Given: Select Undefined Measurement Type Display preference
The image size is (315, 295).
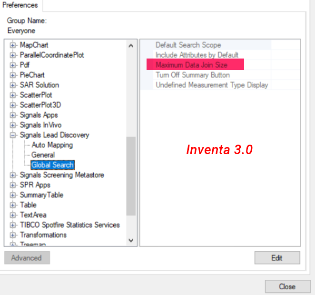Looking at the screenshot, I should tap(212, 85).
